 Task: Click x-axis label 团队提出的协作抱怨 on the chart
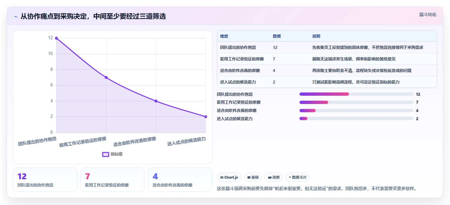point(37,141)
